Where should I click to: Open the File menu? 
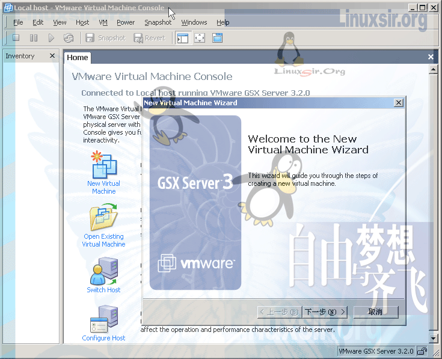point(18,22)
